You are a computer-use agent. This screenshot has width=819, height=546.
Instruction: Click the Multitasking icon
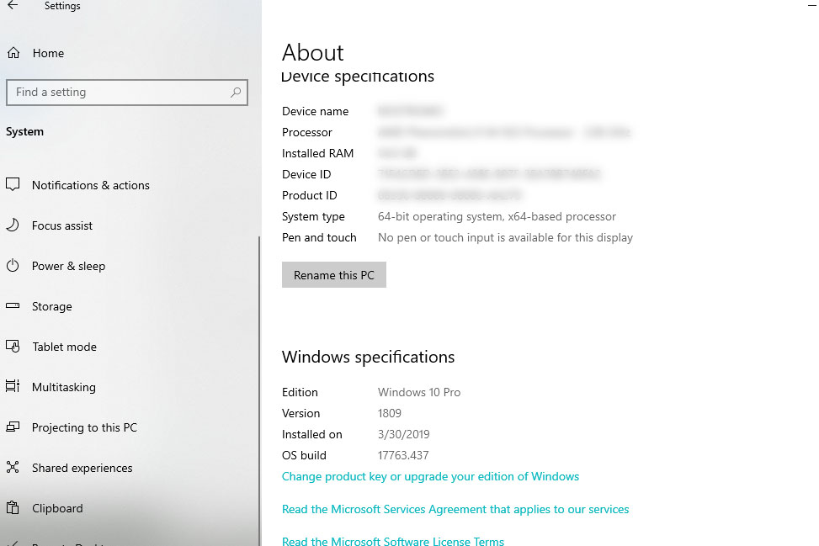point(13,386)
